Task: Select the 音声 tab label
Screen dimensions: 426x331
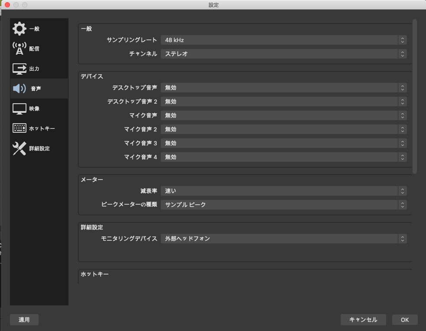Action: point(36,88)
